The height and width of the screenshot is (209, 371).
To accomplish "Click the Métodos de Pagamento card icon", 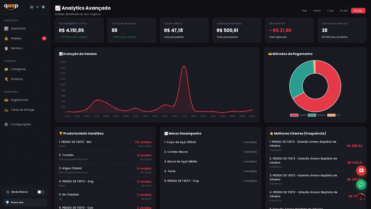I will pyautogui.click(x=270, y=54).
